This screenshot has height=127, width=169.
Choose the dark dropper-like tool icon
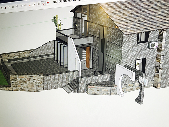click(34, 5)
